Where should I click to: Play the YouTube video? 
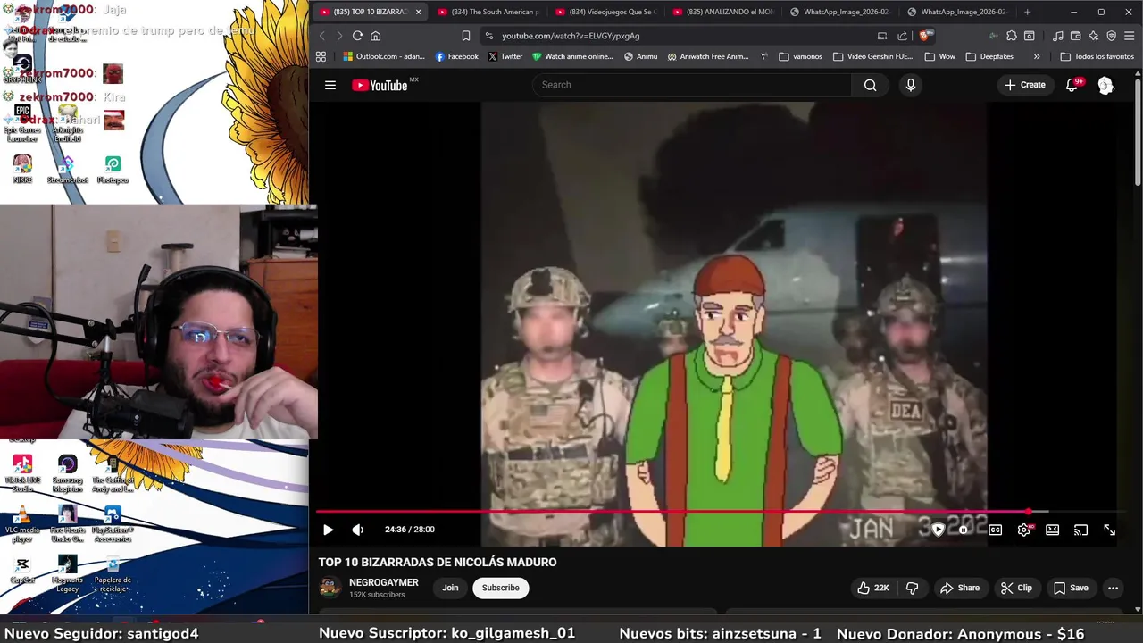[x=328, y=530]
